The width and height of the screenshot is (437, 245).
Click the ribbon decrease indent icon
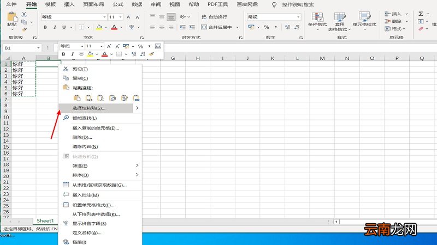coord(182,27)
